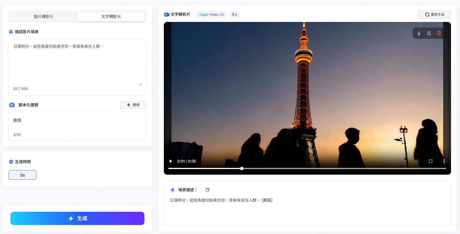
Task: Click the 文字轉影片 camera icon in header
Action: click(x=167, y=15)
